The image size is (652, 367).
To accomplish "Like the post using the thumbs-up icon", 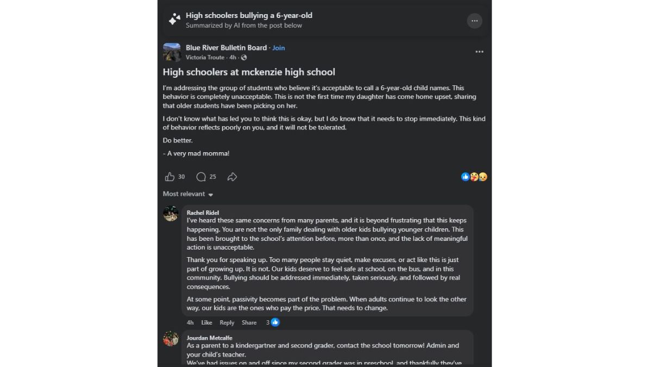I will [x=170, y=177].
